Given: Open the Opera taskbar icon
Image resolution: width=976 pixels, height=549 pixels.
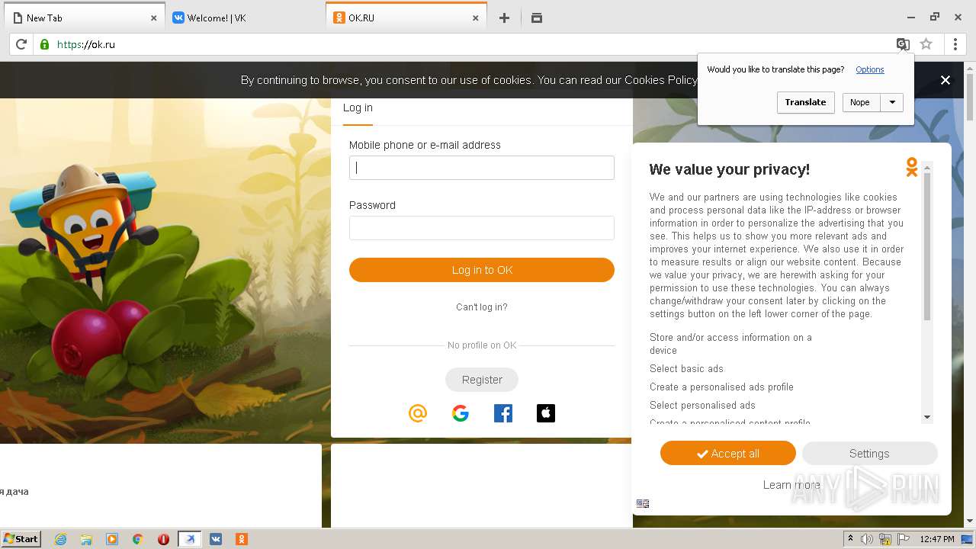Looking at the screenshot, I should pyautogui.click(x=163, y=539).
